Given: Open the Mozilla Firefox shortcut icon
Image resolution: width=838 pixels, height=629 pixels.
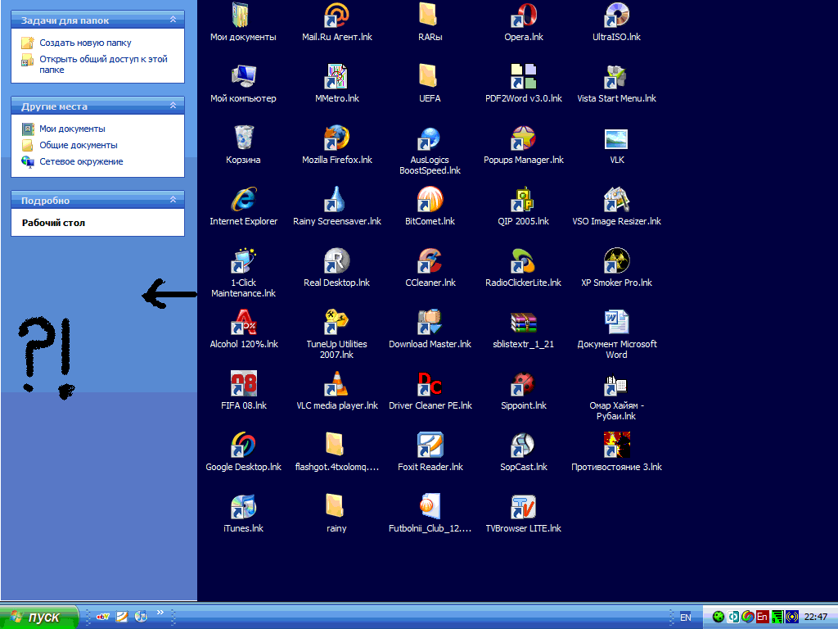Looking at the screenshot, I should click(x=336, y=138).
